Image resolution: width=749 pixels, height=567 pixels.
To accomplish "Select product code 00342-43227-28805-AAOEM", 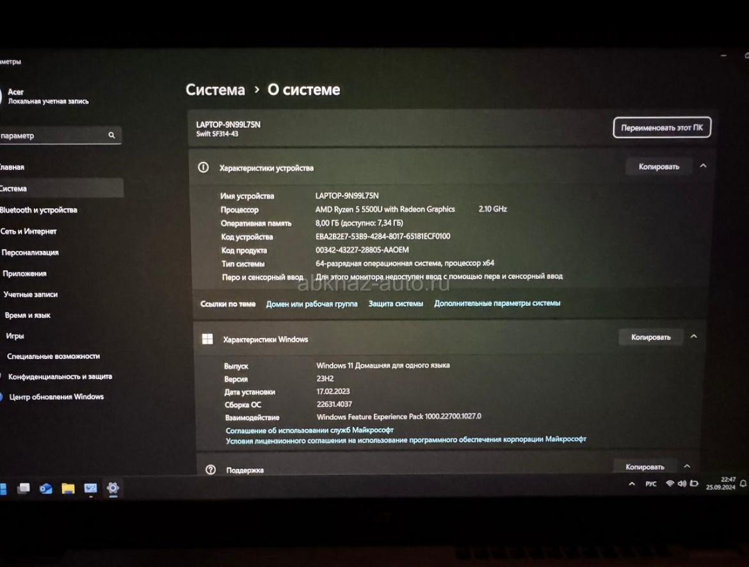I will (362, 250).
